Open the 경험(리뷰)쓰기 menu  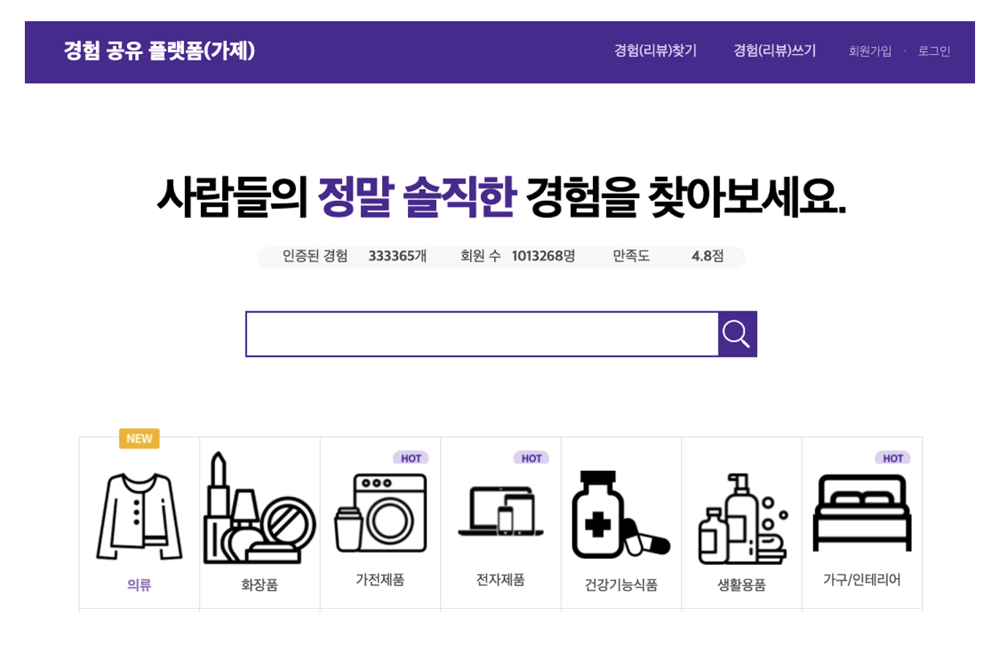[775, 51]
